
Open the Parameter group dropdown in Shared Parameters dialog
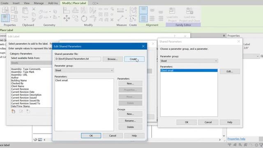189,61
